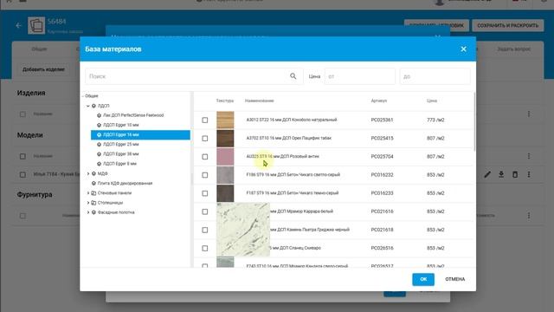Tick checkbox for Розовый антик material

click(x=205, y=157)
